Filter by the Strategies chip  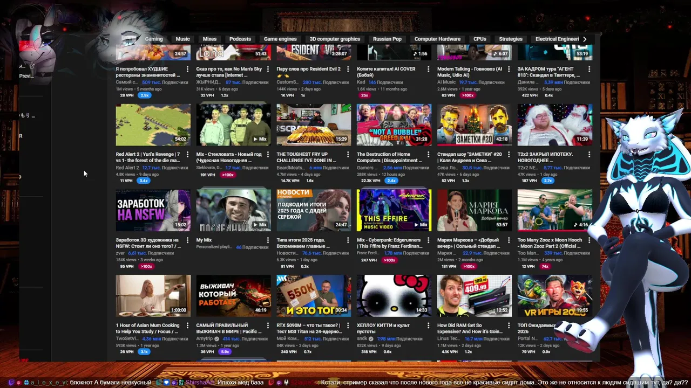pyautogui.click(x=511, y=39)
